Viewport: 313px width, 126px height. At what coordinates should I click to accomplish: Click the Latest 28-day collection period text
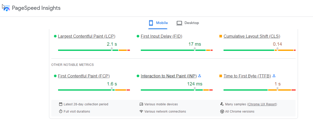tap(86, 104)
